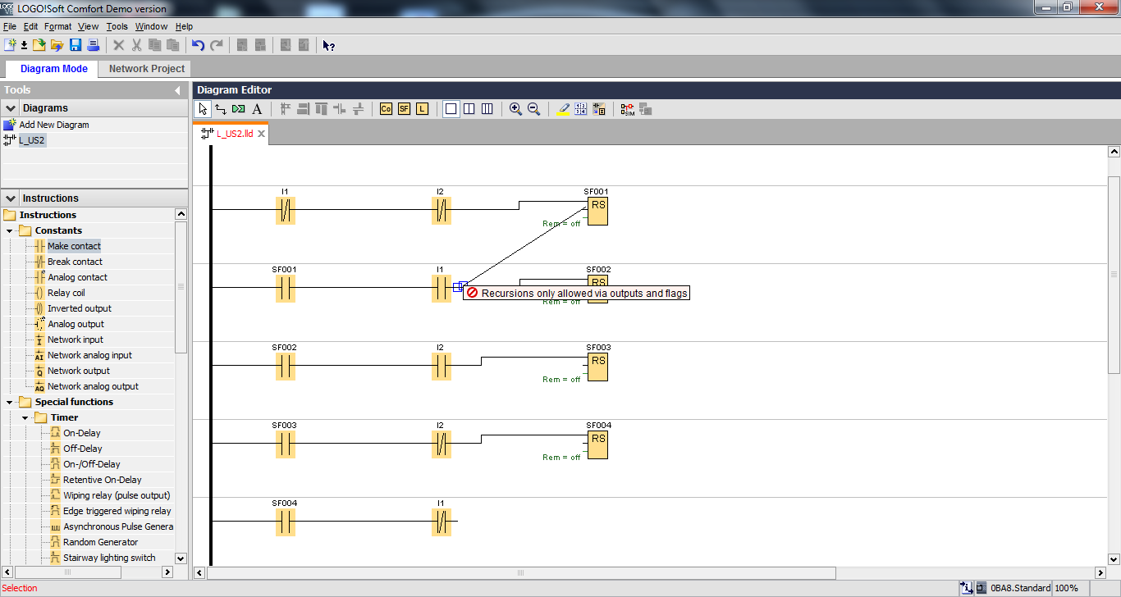Click the LOGO! device icon in status bar
The height and width of the screenshot is (597, 1121).
click(981, 588)
